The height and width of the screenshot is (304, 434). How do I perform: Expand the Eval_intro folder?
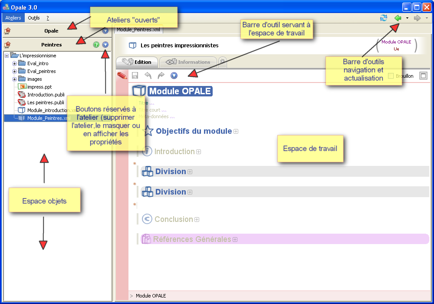click(x=14, y=63)
